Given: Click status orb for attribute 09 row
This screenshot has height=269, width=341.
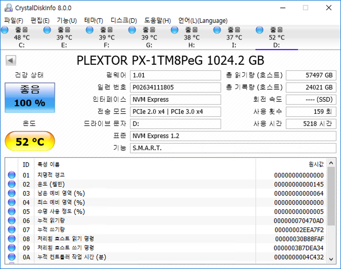Looking at the screenshot, I should pyautogui.click(x=12, y=248).
